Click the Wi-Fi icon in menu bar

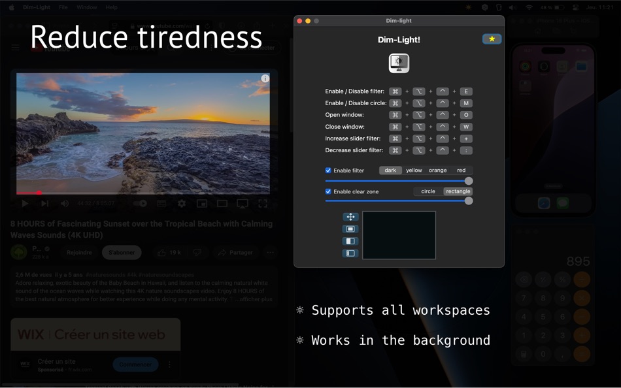pyautogui.click(x=529, y=7)
